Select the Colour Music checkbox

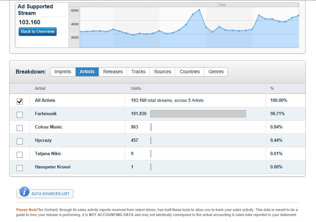(20, 128)
